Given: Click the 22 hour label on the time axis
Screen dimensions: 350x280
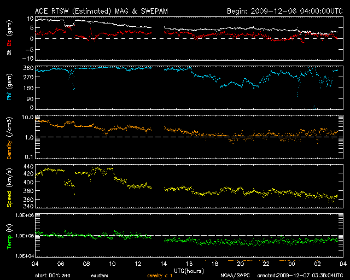Looking at the screenshot, I should pos(266,264).
